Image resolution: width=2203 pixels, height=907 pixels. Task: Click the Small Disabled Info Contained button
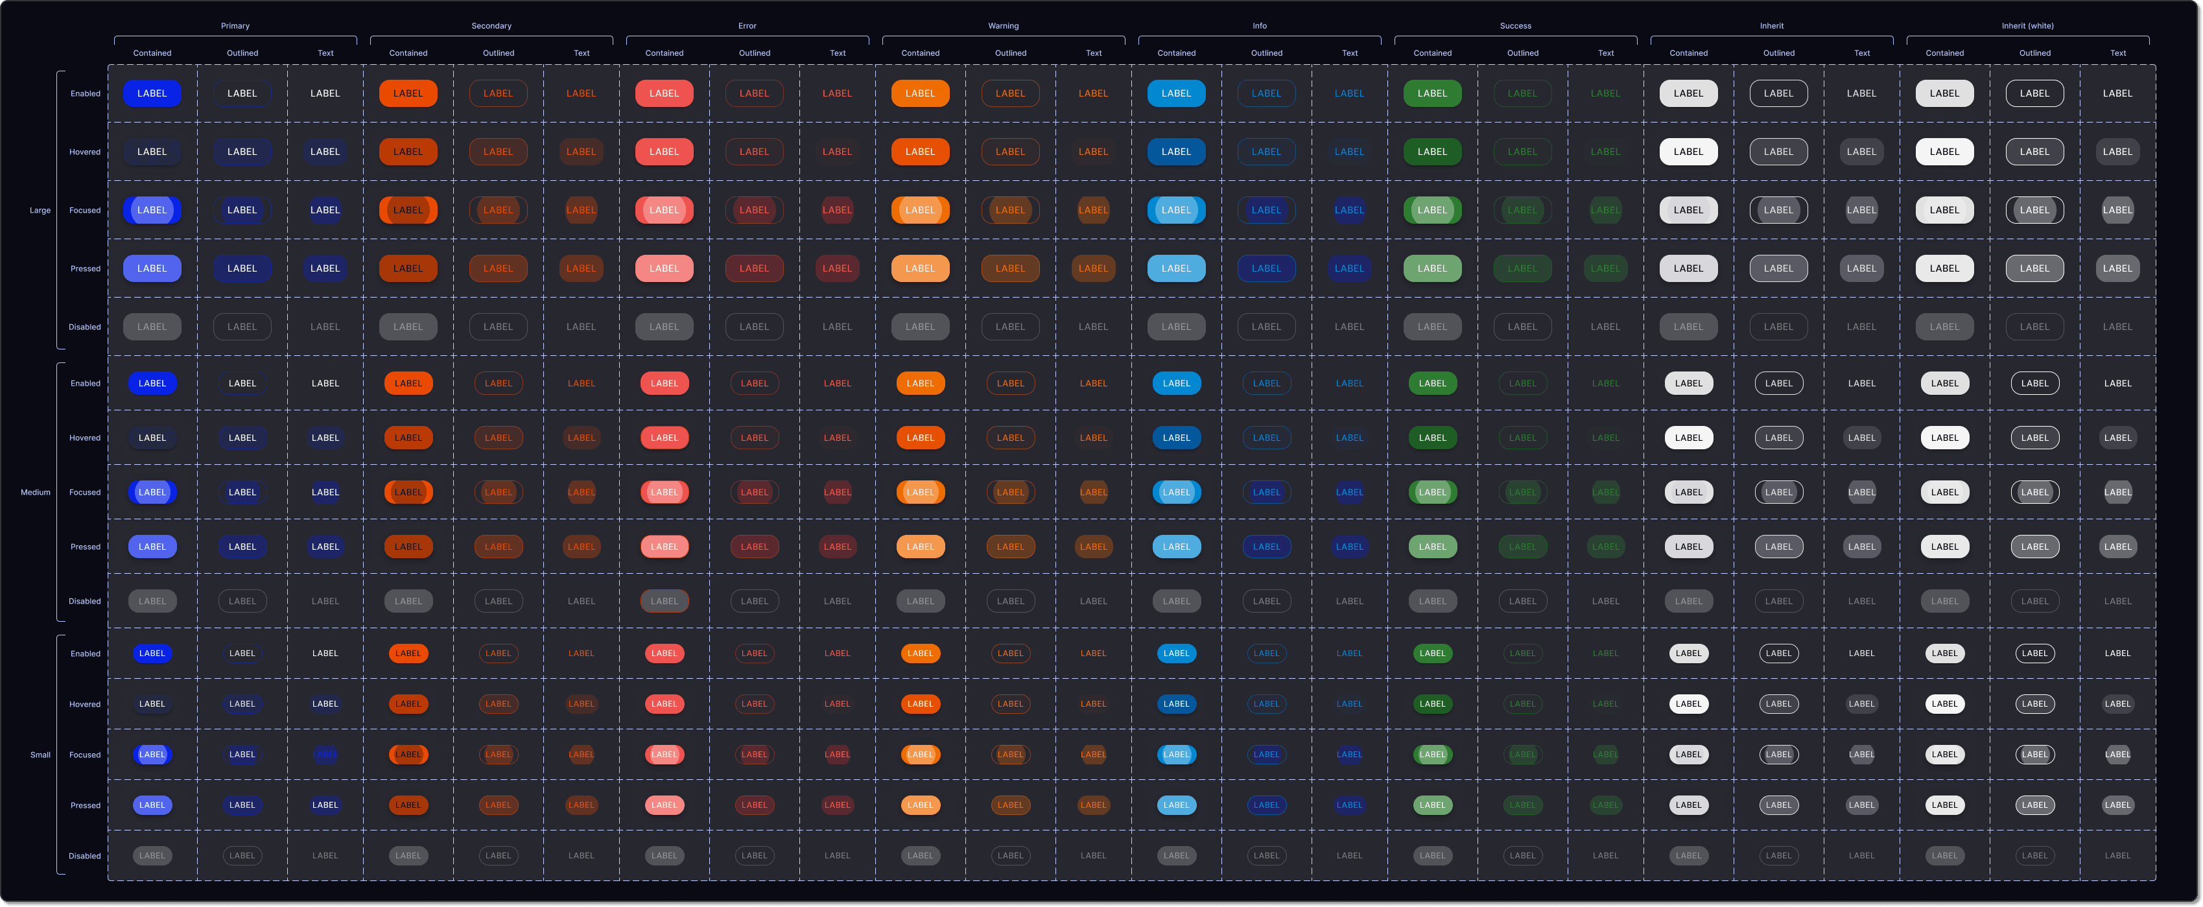(x=1176, y=855)
